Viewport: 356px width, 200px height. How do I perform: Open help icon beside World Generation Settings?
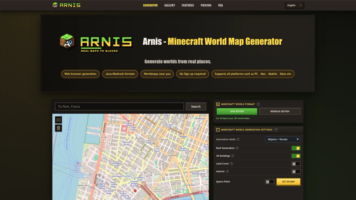[276, 130]
